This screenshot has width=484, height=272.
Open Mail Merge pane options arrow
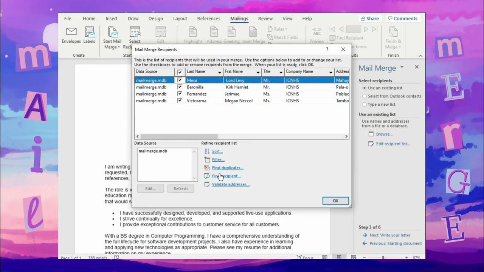tap(402, 67)
